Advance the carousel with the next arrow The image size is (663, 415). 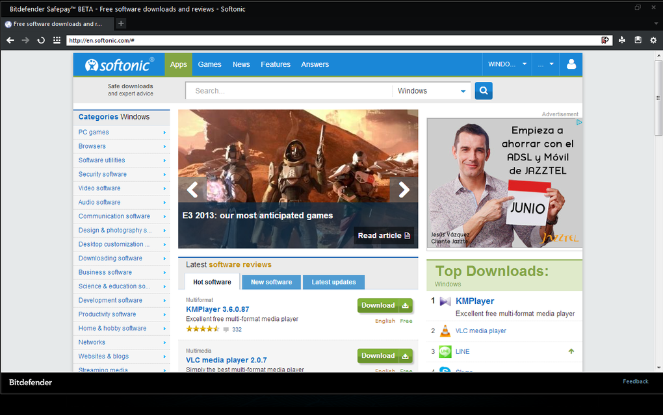pos(404,189)
